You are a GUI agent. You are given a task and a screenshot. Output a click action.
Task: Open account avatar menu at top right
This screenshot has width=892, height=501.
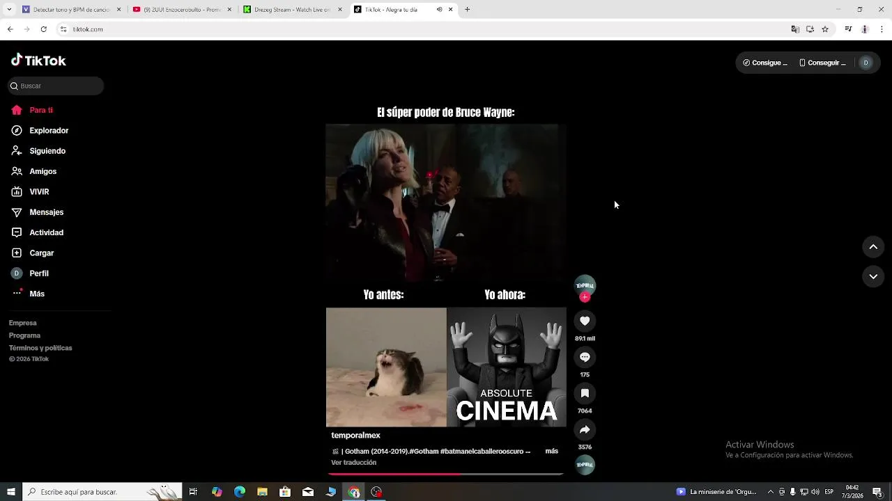(x=866, y=63)
